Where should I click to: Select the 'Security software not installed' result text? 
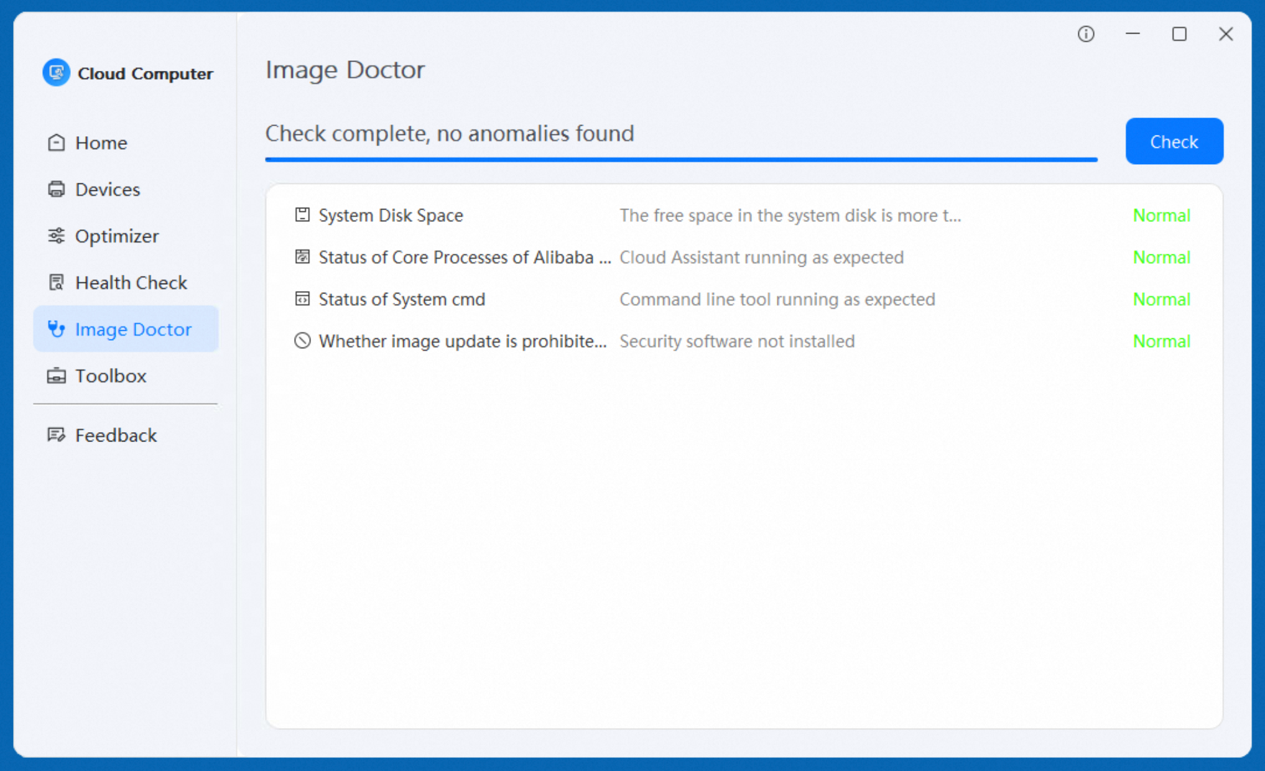pyautogui.click(x=737, y=341)
